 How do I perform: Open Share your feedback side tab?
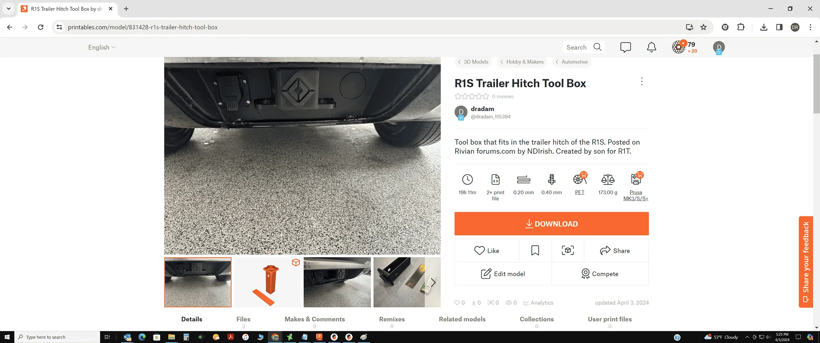click(806, 262)
